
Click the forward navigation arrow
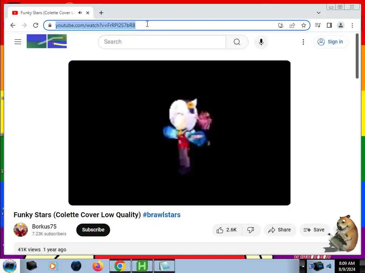(x=24, y=25)
